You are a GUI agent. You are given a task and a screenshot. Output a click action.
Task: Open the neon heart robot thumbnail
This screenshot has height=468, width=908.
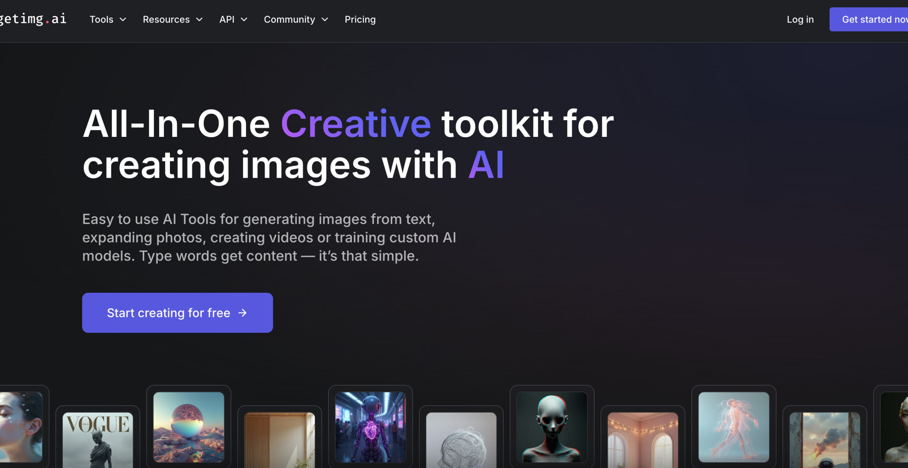370,427
